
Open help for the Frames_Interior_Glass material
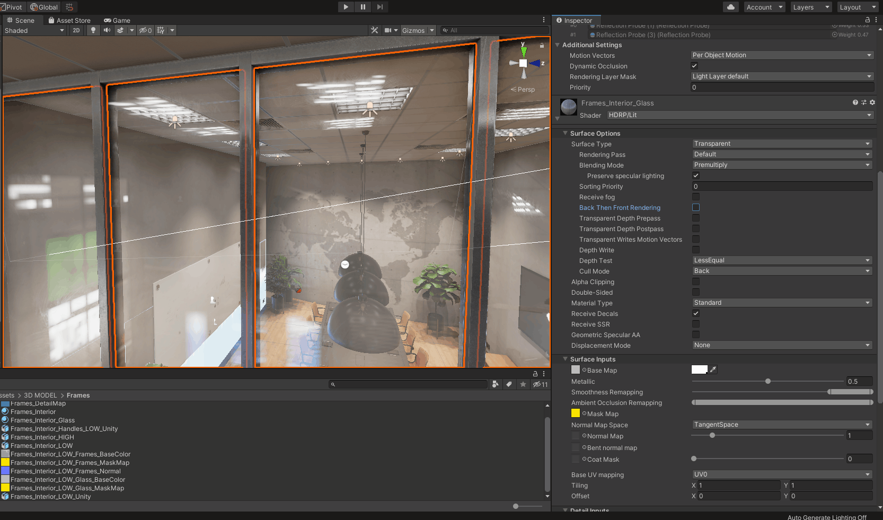tap(855, 102)
